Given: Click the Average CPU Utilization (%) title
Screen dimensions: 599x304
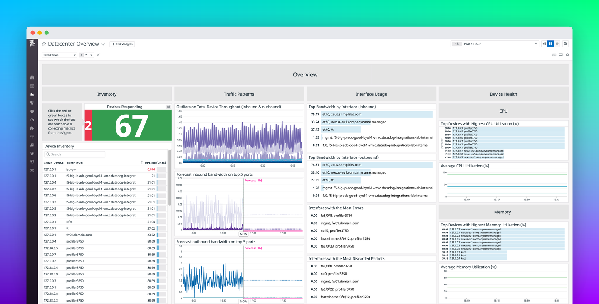Looking at the screenshot, I should pyautogui.click(x=465, y=166).
